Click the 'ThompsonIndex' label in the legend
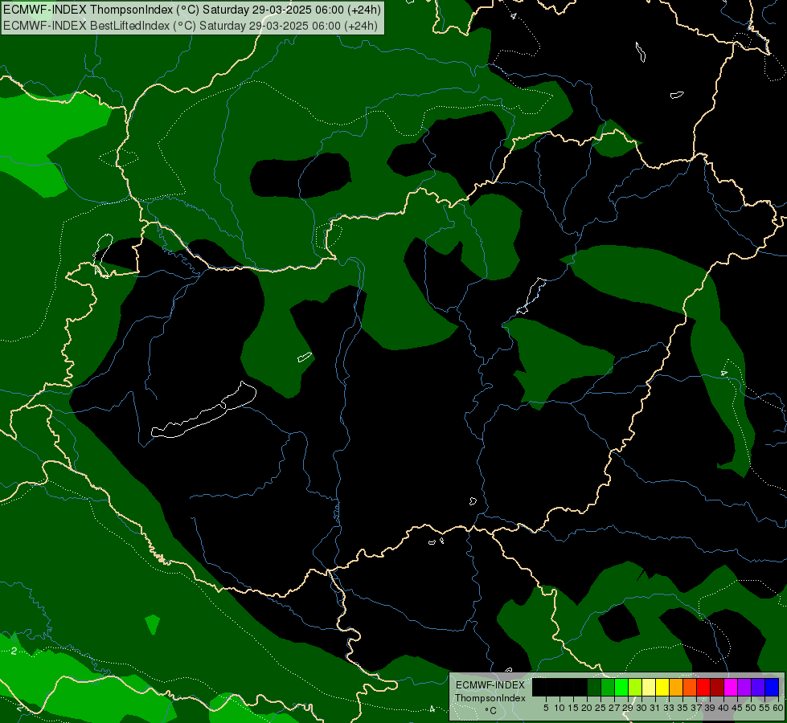Viewport: 787px width, 723px height. point(490,698)
